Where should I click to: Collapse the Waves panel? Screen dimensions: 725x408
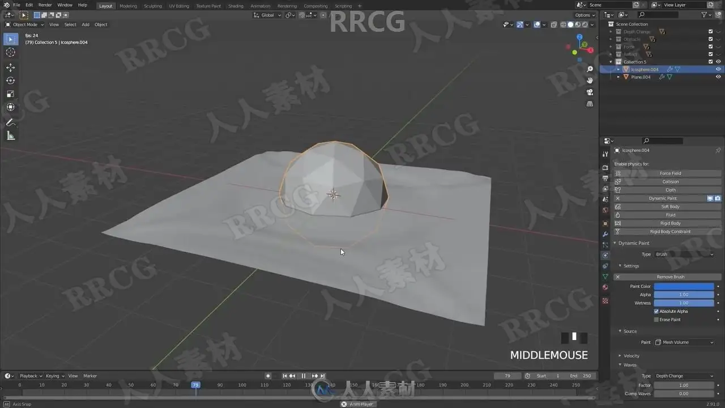(630, 365)
